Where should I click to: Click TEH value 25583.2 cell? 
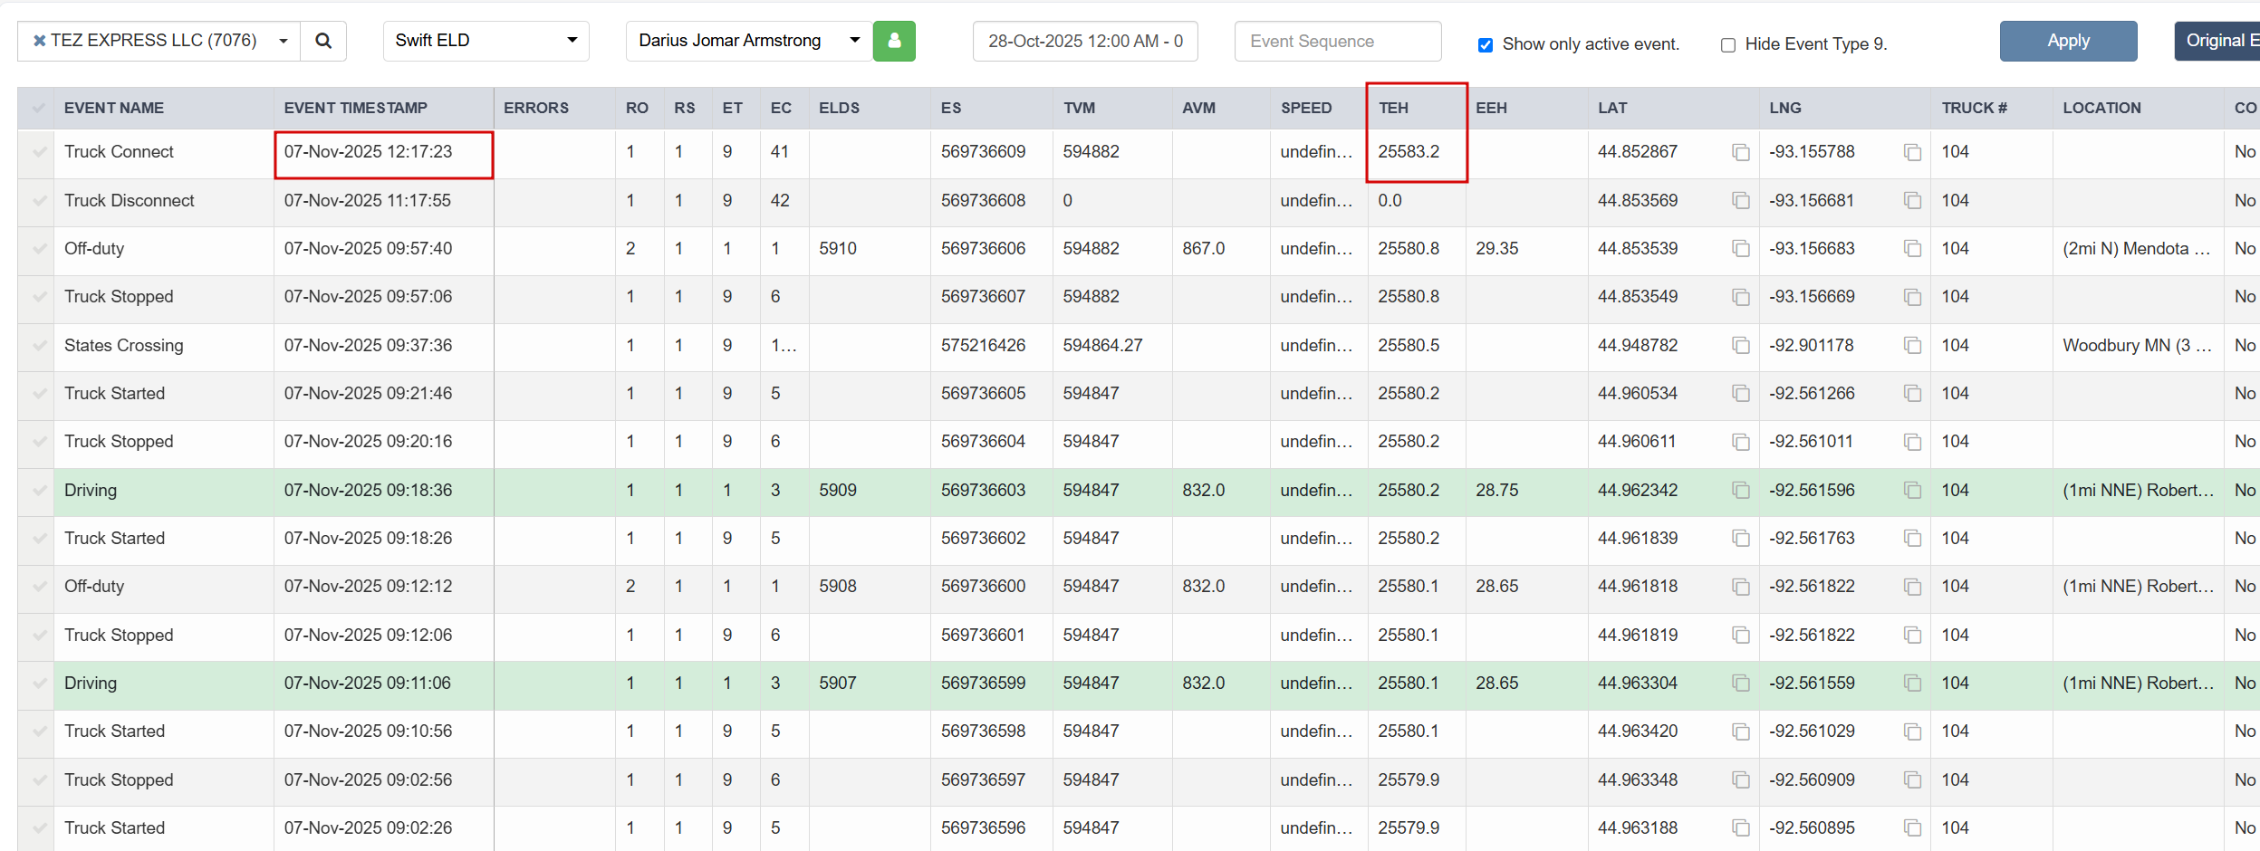coord(1417,152)
